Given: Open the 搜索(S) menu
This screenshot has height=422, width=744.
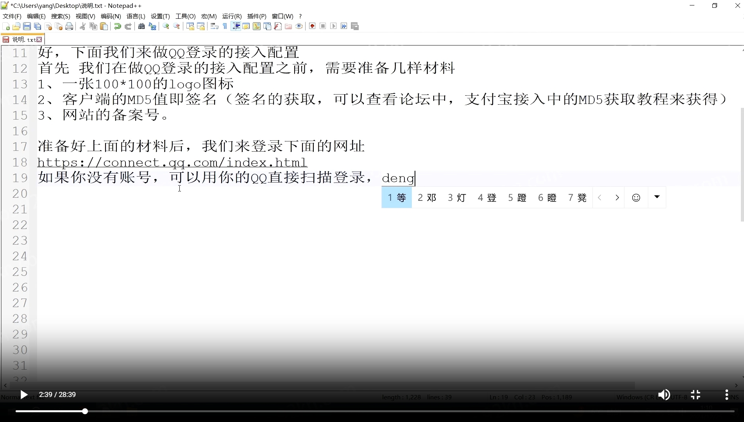Looking at the screenshot, I should coord(61,16).
